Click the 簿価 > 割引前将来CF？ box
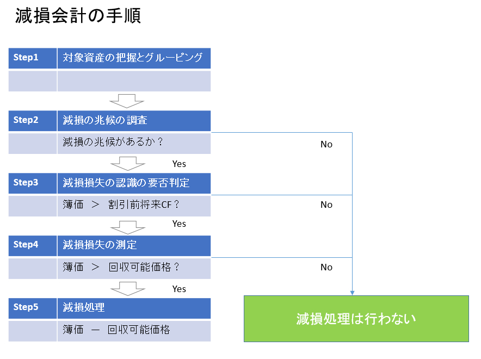 coord(134,206)
